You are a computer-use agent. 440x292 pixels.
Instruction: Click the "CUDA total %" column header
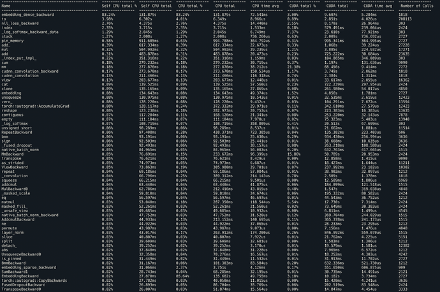tap(302, 6)
